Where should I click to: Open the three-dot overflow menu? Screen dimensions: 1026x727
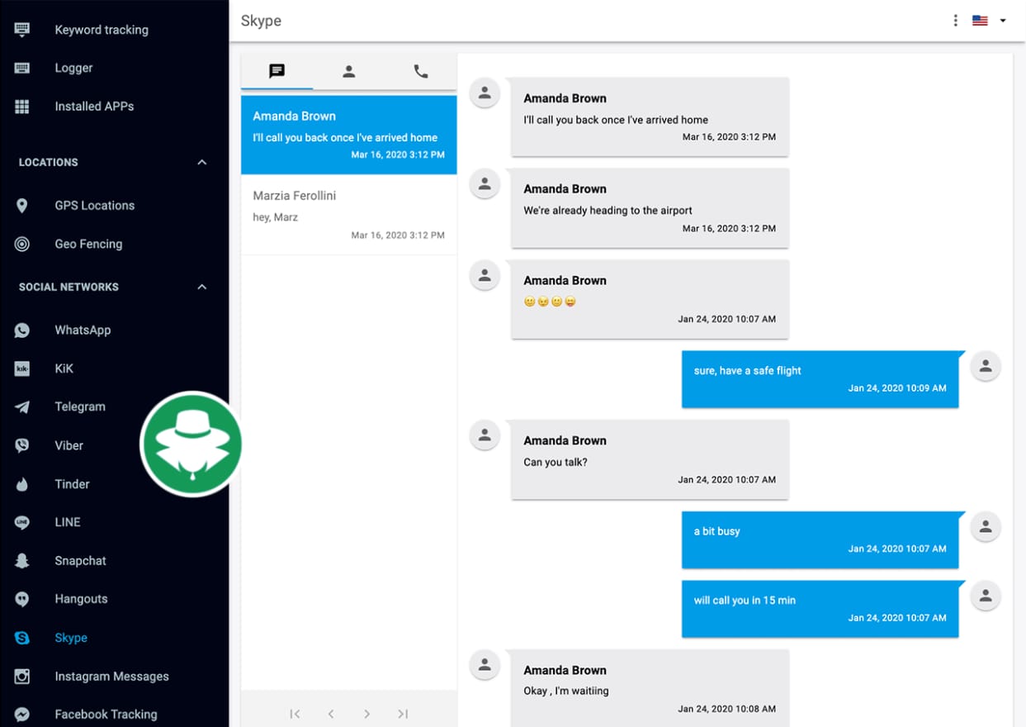(955, 20)
